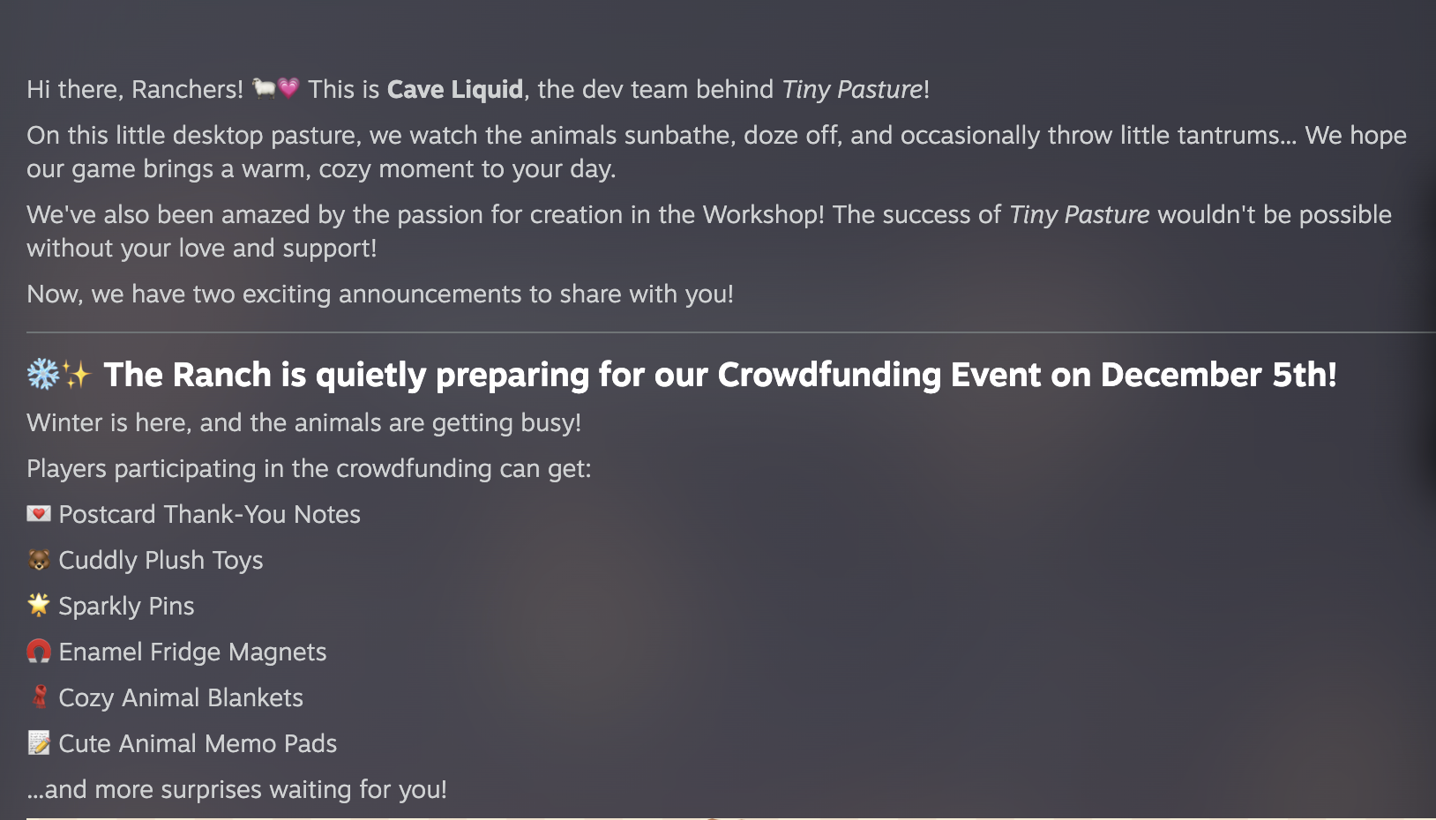Click the red magnet emoji

coord(39,652)
